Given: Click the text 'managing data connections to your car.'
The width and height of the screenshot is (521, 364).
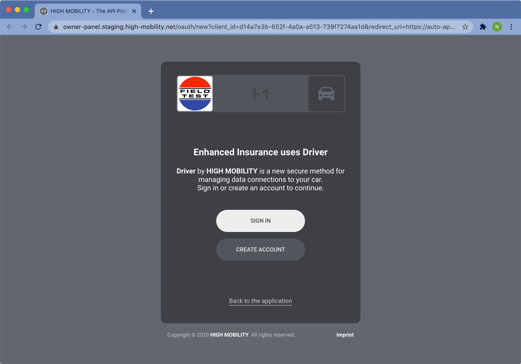Looking at the screenshot, I should point(260,179).
